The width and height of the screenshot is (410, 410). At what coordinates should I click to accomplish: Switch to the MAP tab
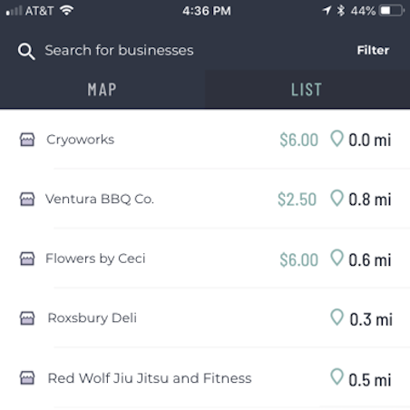coord(102,90)
